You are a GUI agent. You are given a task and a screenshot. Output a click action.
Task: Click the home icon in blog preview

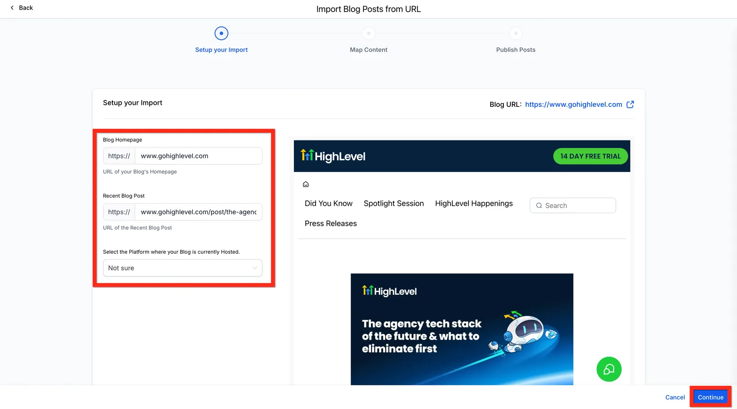305,184
